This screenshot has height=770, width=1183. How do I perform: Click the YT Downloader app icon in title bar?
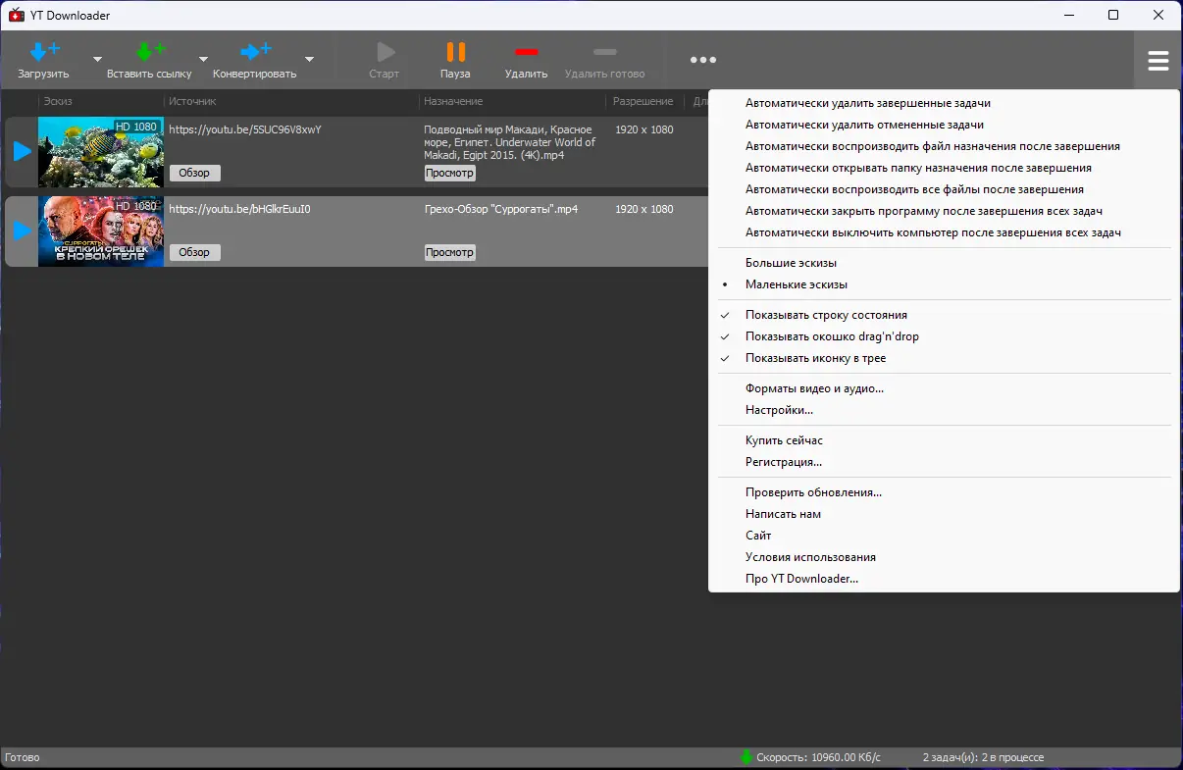(16, 15)
